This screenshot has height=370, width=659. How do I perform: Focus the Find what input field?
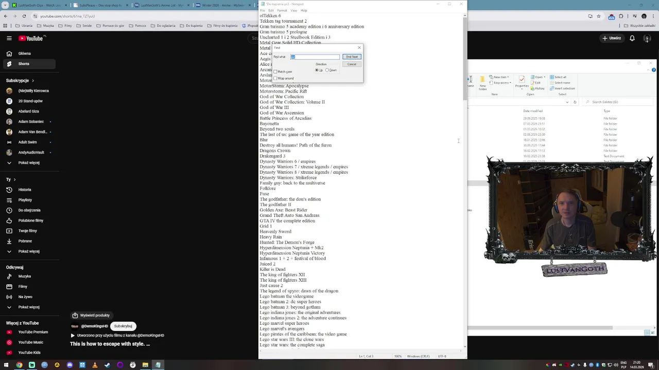pyautogui.click(x=315, y=57)
